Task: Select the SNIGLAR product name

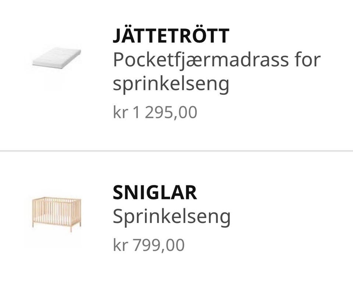Action: 154,193
